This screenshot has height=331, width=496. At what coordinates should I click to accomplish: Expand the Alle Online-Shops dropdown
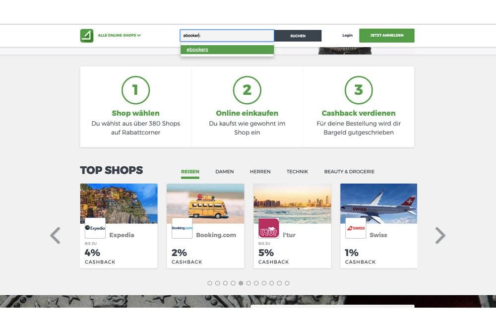pyautogui.click(x=119, y=36)
